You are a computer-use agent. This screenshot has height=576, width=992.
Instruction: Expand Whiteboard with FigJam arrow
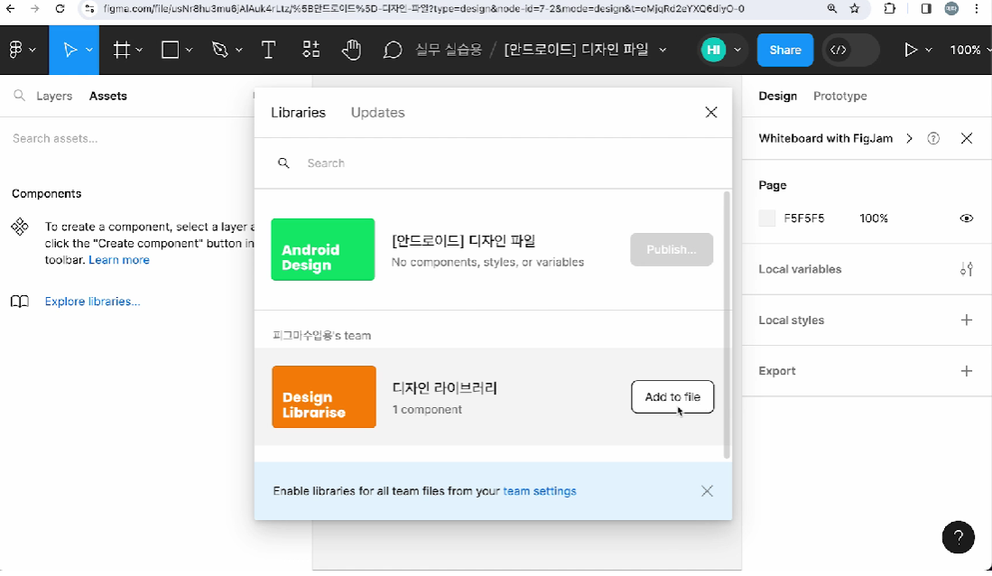tap(909, 138)
